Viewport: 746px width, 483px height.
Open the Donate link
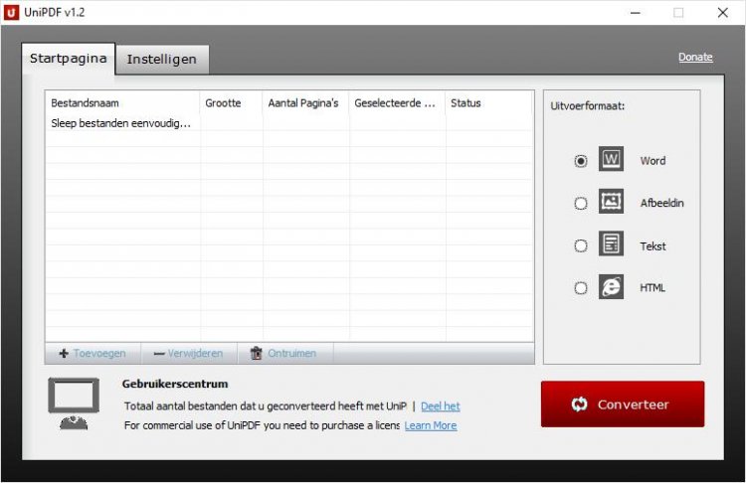pos(695,57)
